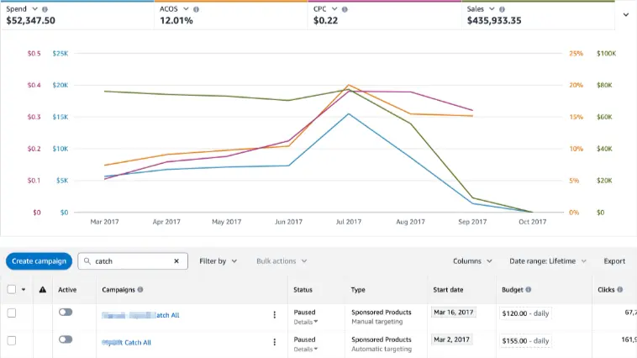The width and height of the screenshot is (637, 358).
Task: Click the Create campaign button
Action: [39, 261]
